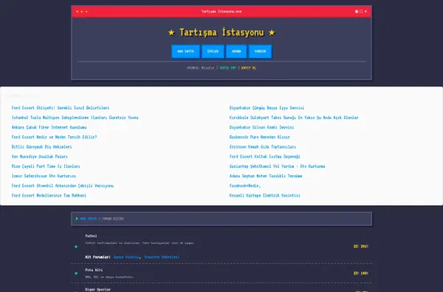The width and height of the screenshot is (443, 292).
Task: Click the Pota Altı forum topic and post count
Action: tap(361, 274)
